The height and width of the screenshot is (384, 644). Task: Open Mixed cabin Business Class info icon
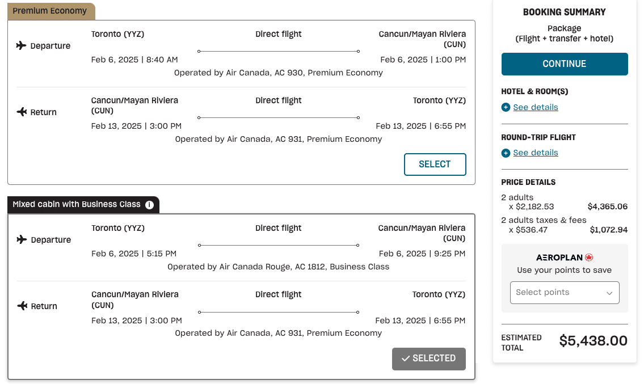point(149,205)
